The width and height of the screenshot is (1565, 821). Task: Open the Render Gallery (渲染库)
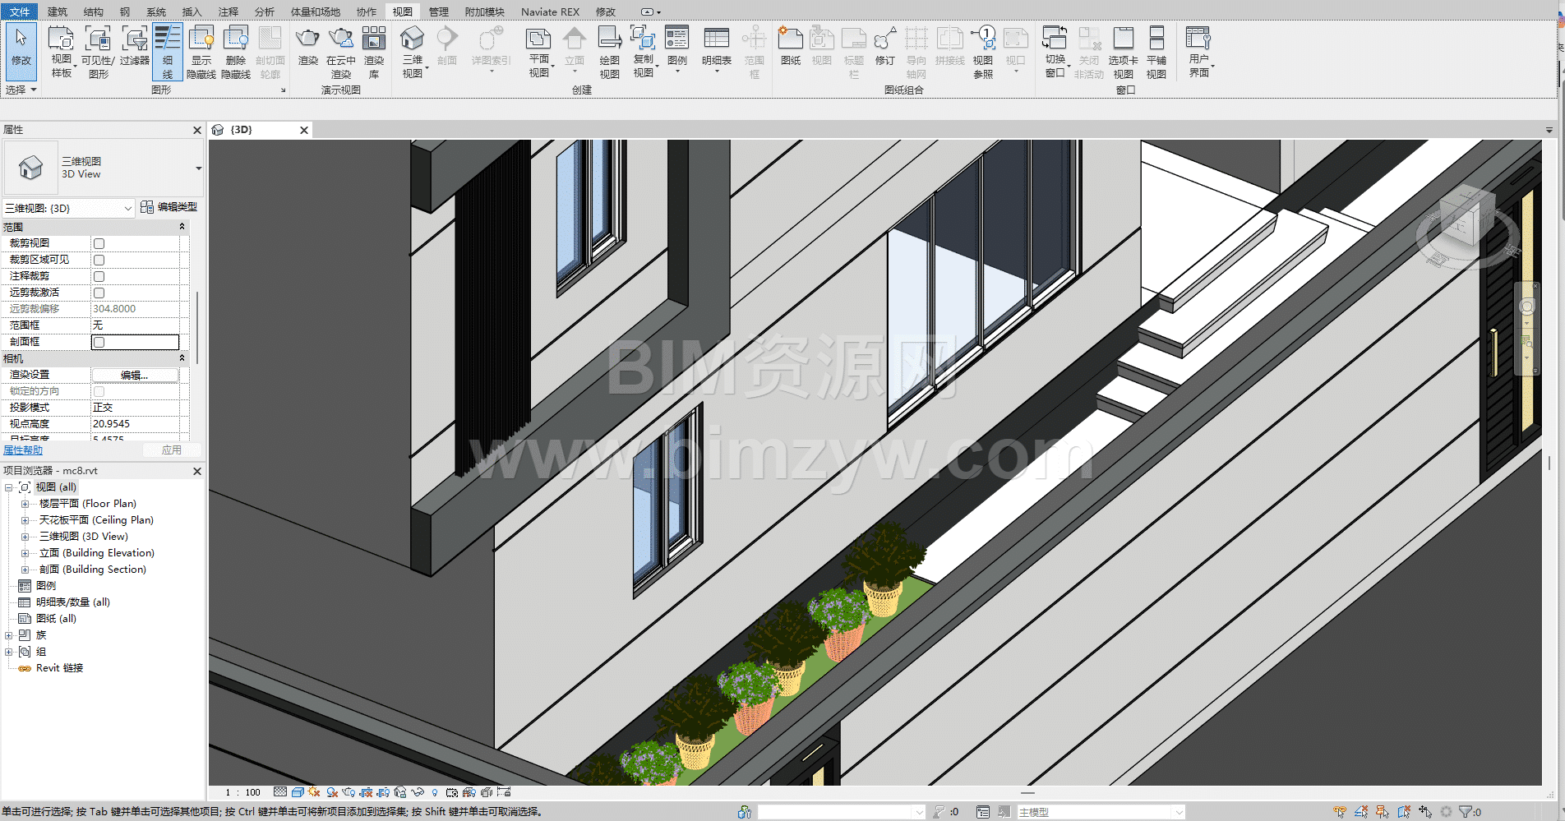pyautogui.click(x=374, y=51)
